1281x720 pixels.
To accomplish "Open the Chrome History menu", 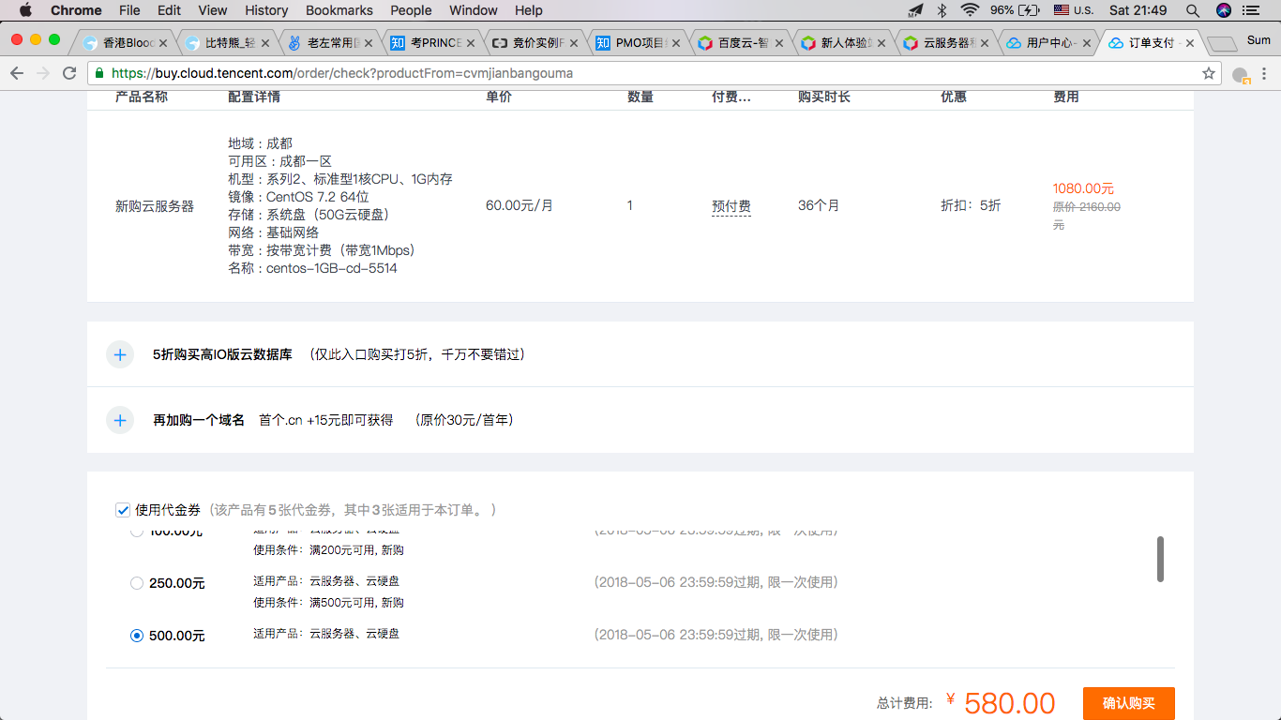I will tap(265, 10).
